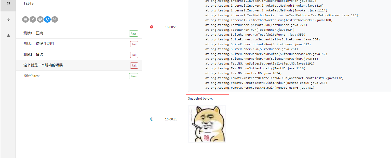
Task: Click the grey list-lines toolbar button
Action: [25, 19]
